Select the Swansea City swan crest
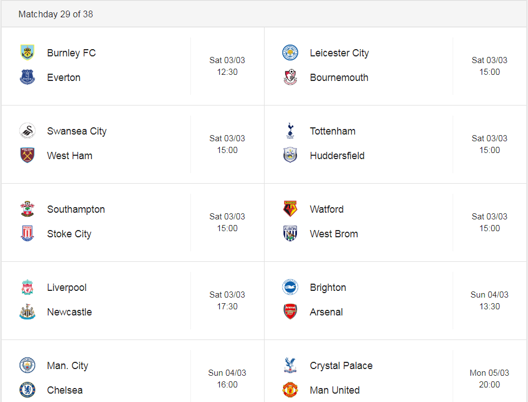528x402 pixels. pyautogui.click(x=27, y=131)
